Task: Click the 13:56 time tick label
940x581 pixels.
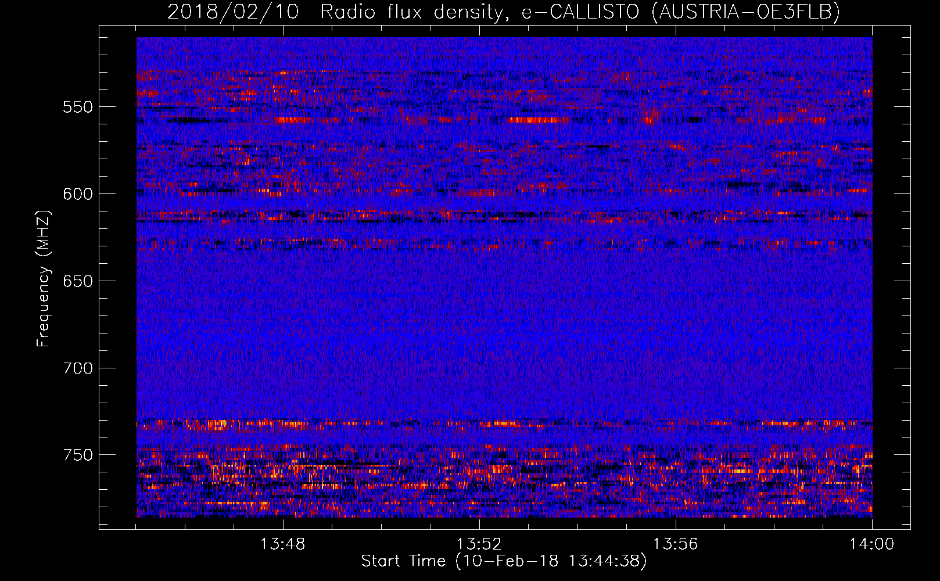Action: pos(676,544)
